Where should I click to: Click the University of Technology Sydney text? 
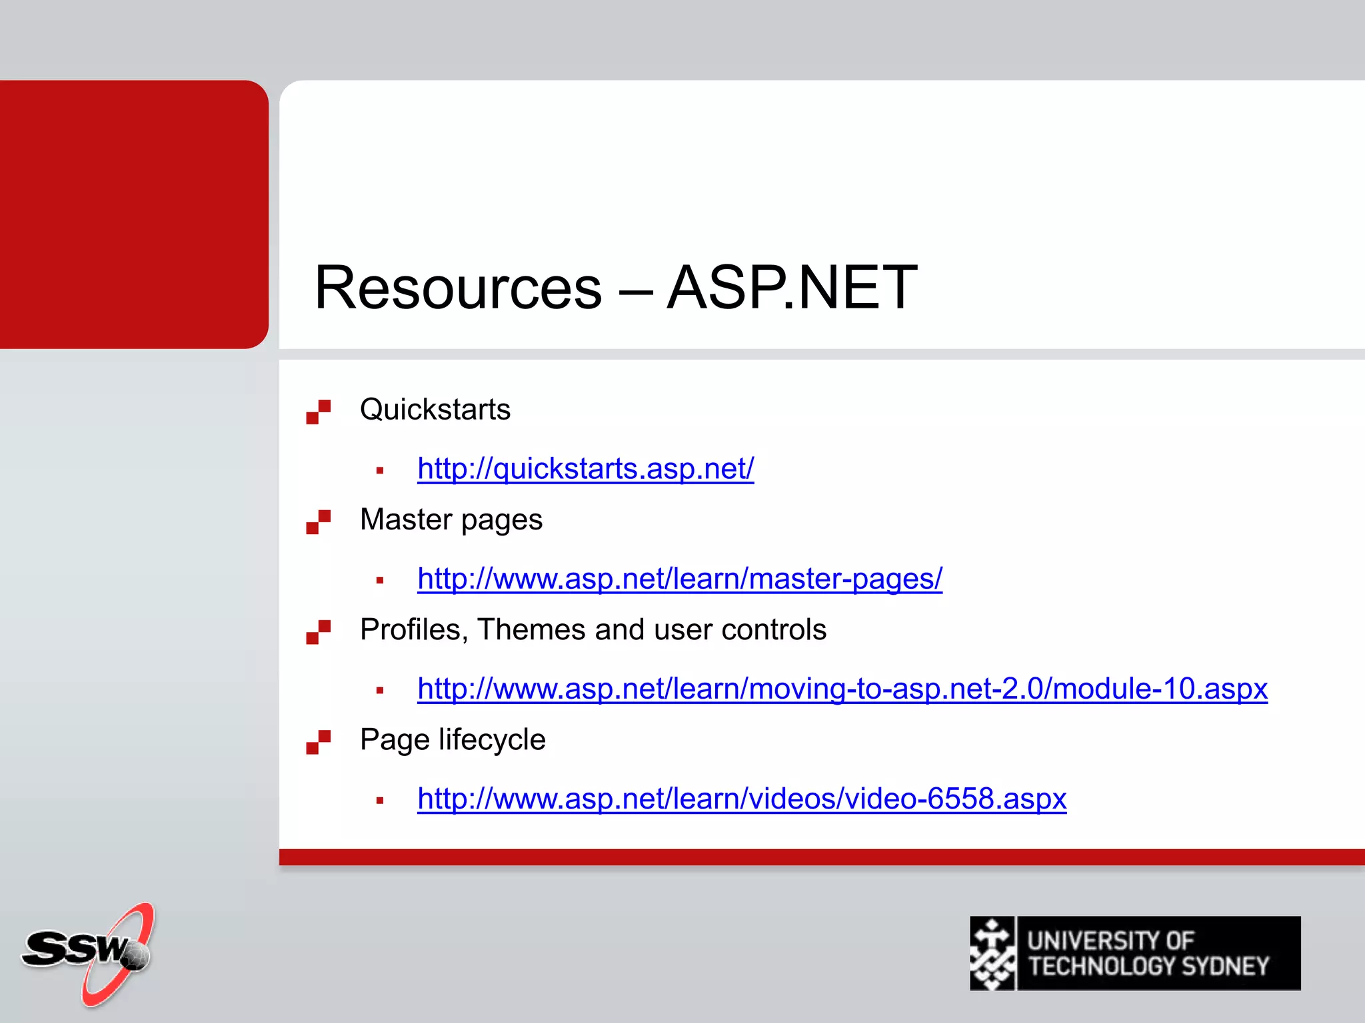[x=1148, y=953]
